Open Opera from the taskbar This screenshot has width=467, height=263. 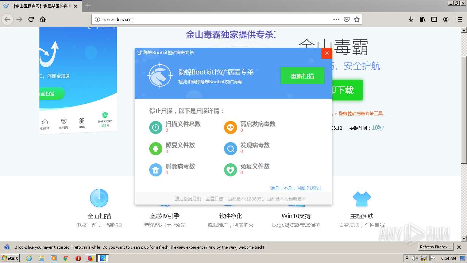point(78,258)
